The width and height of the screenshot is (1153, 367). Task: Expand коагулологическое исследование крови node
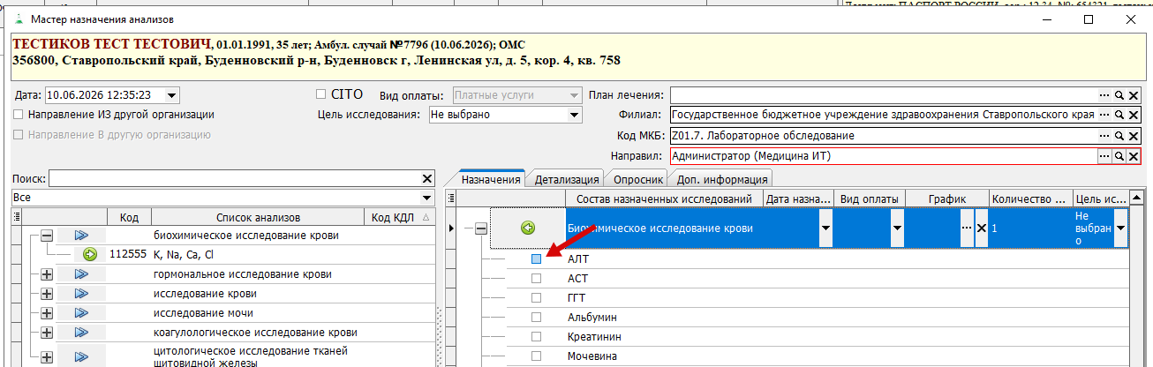pos(47,333)
